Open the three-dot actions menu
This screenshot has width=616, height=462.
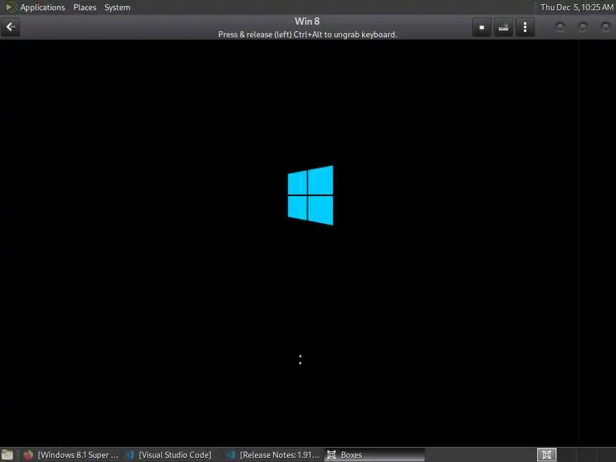pos(525,27)
